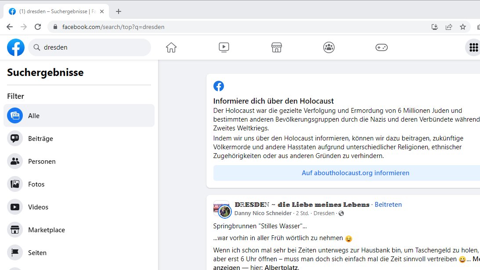Open the Groups icon in top navigation
Viewport: 480px width, 270px height.
pyautogui.click(x=329, y=47)
